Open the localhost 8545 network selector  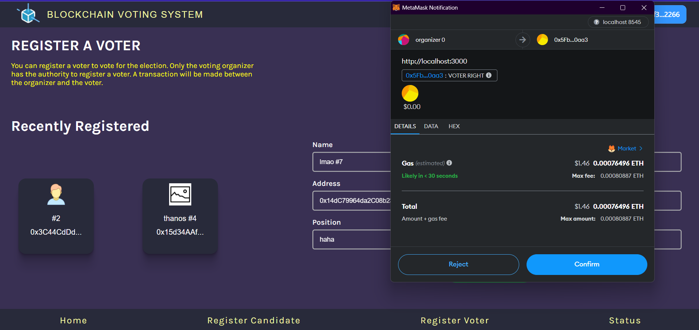coord(618,22)
